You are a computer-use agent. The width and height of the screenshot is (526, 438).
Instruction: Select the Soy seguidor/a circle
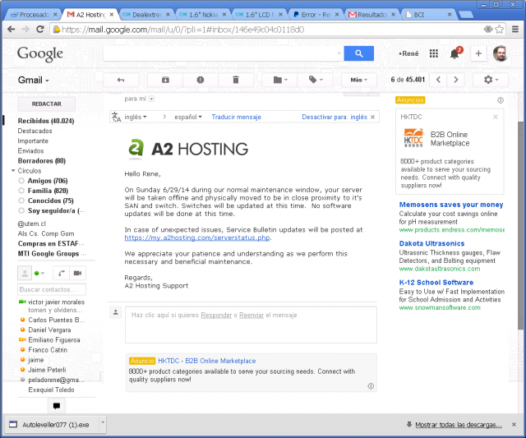click(x=57, y=210)
